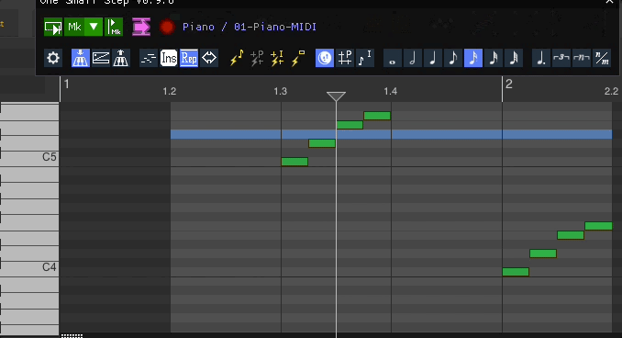Click the double-arrow navigate mode icon
This screenshot has width=622, height=338.
click(209, 58)
